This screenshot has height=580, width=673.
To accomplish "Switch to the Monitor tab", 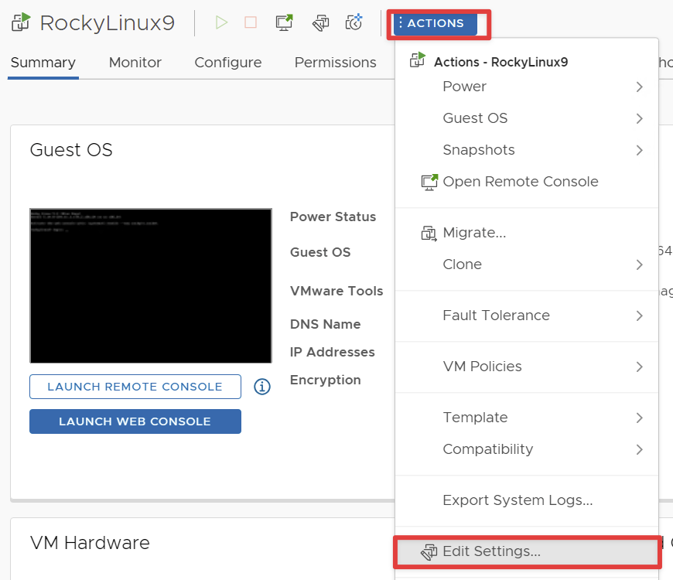I will click(x=135, y=63).
